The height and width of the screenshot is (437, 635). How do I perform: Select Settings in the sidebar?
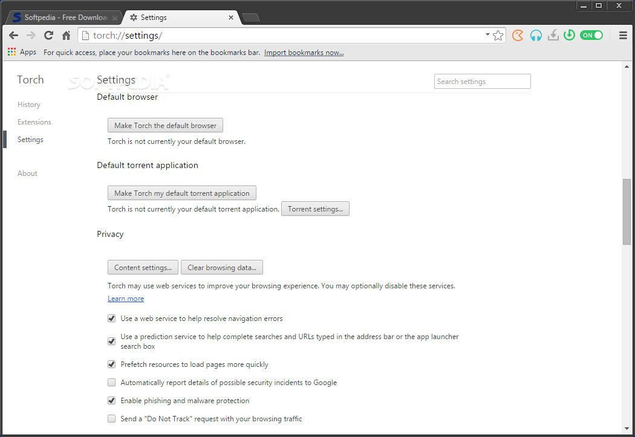coord(30,140)
